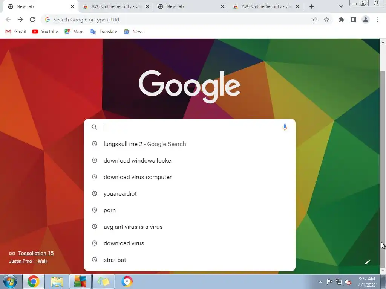
Task: Close the first New Tab tab
Action: [72, 6]
